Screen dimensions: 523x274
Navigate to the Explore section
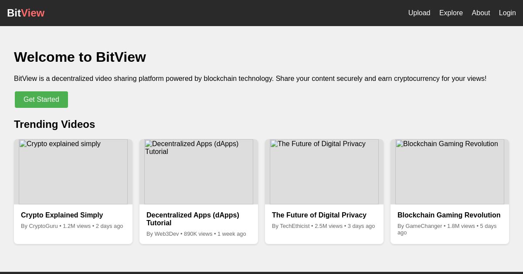(x=451, y=13)
